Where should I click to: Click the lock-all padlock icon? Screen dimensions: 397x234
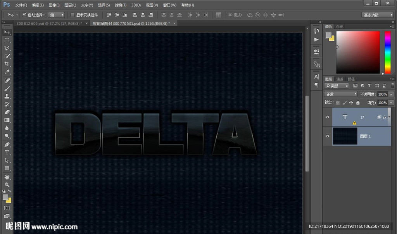[x=358, y=103]
